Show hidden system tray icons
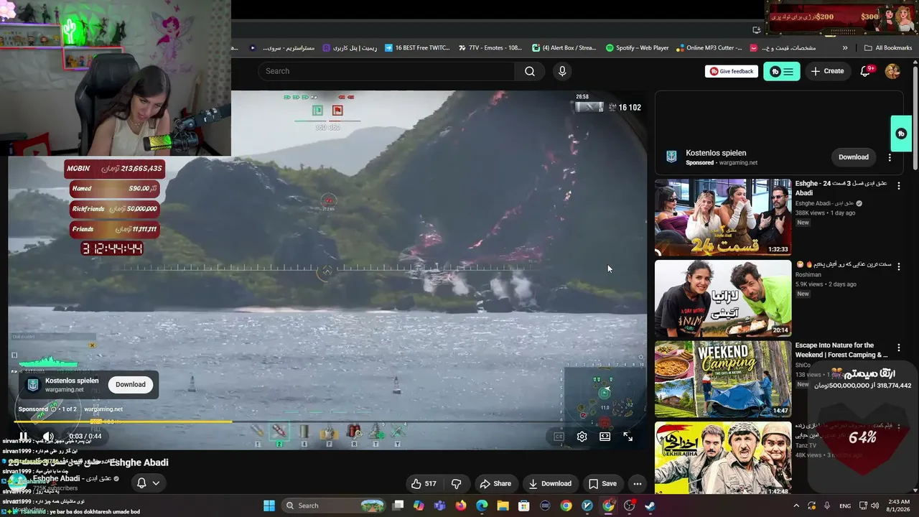Image resolution: width=919 pixels, height=517 pixels. coord(796,506)
